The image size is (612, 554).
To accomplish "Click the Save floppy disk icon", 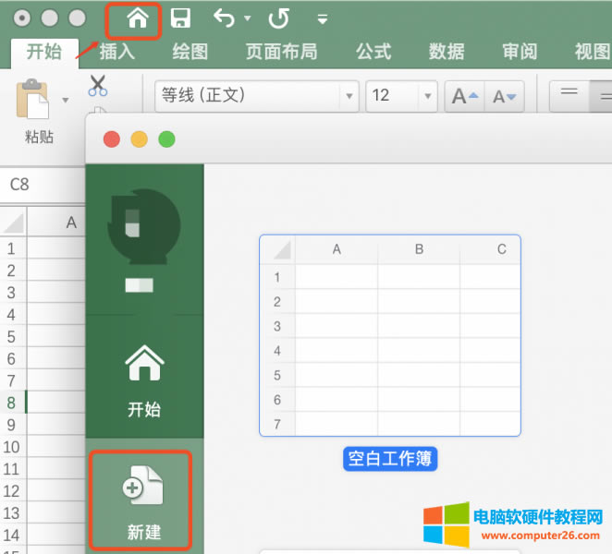I will pos(181,18).
